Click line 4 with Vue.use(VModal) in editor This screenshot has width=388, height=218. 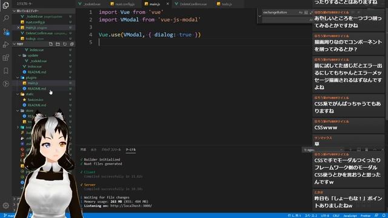(150, 35)
